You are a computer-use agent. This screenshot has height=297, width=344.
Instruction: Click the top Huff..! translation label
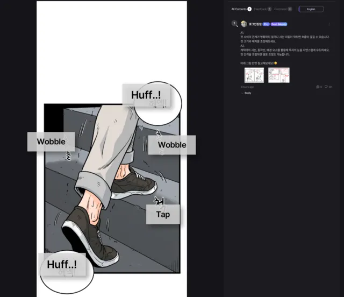click(146, 95)
